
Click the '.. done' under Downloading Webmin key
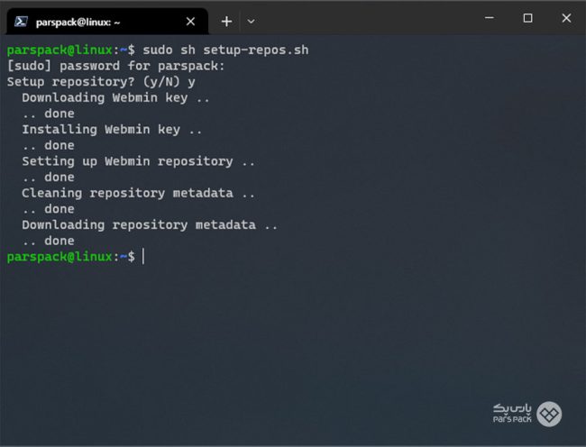(x=48, y=114)
